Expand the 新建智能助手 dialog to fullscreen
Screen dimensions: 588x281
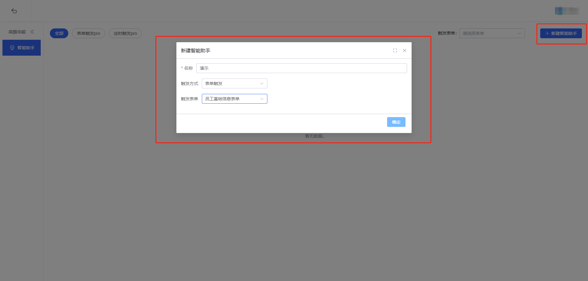395,50
